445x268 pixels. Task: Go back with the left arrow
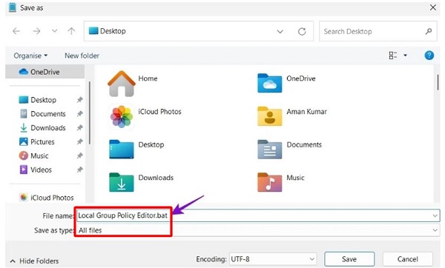point(16,31)
